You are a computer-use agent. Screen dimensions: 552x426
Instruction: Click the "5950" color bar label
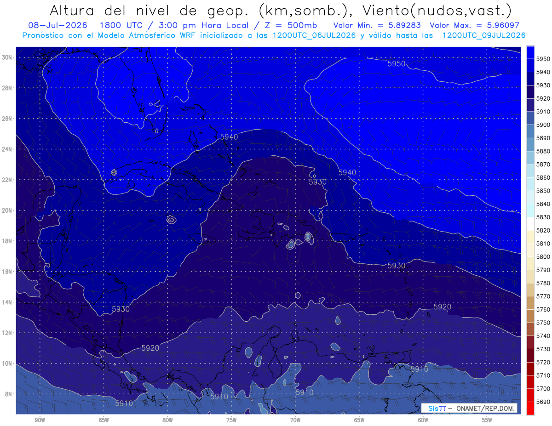click(543, 59)
